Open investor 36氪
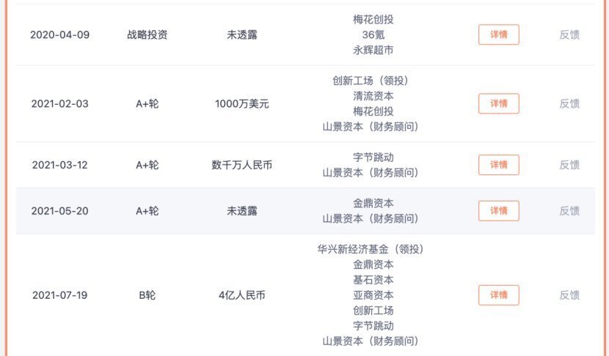The height and width of the screenshot is (356, 609). pos(373,35)
